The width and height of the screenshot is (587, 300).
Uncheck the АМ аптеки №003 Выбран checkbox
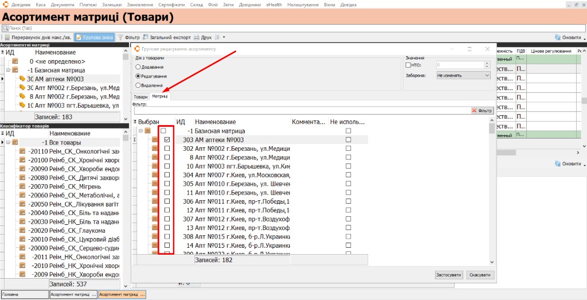(167, 140)
